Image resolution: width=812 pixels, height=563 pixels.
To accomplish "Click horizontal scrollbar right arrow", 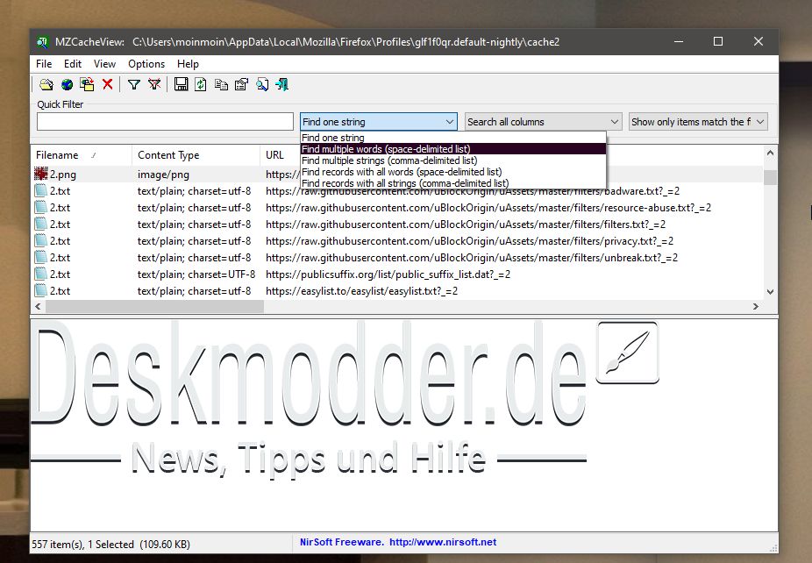I will click(x=756, y=306).
